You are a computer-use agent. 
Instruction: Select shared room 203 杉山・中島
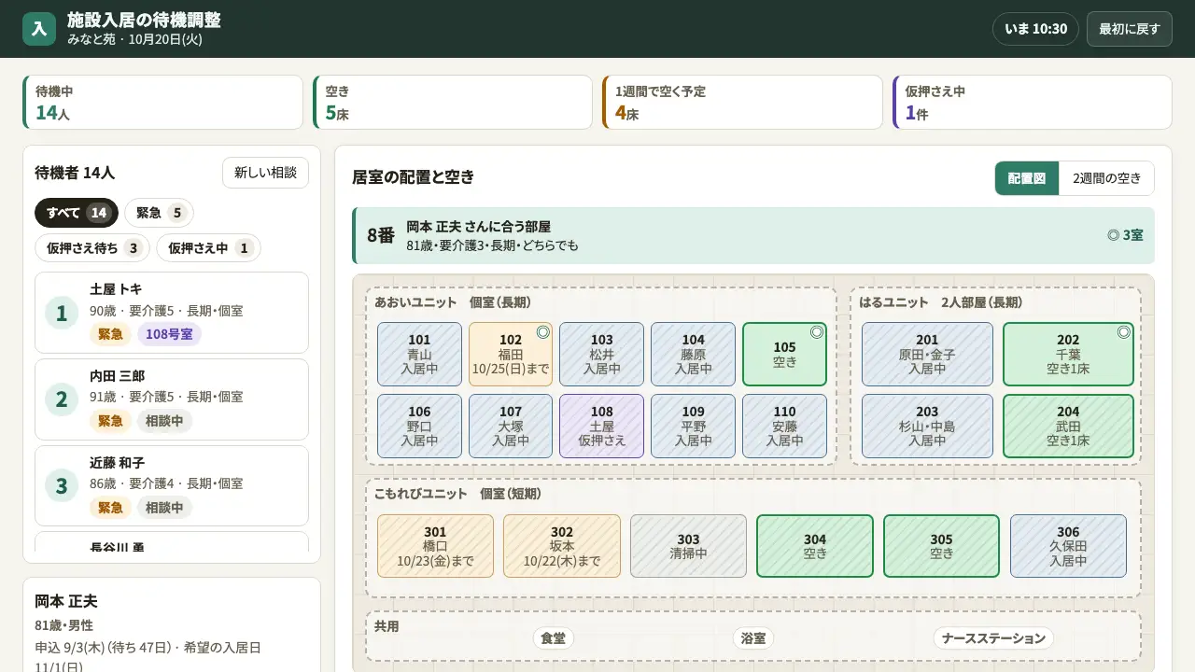927,426
